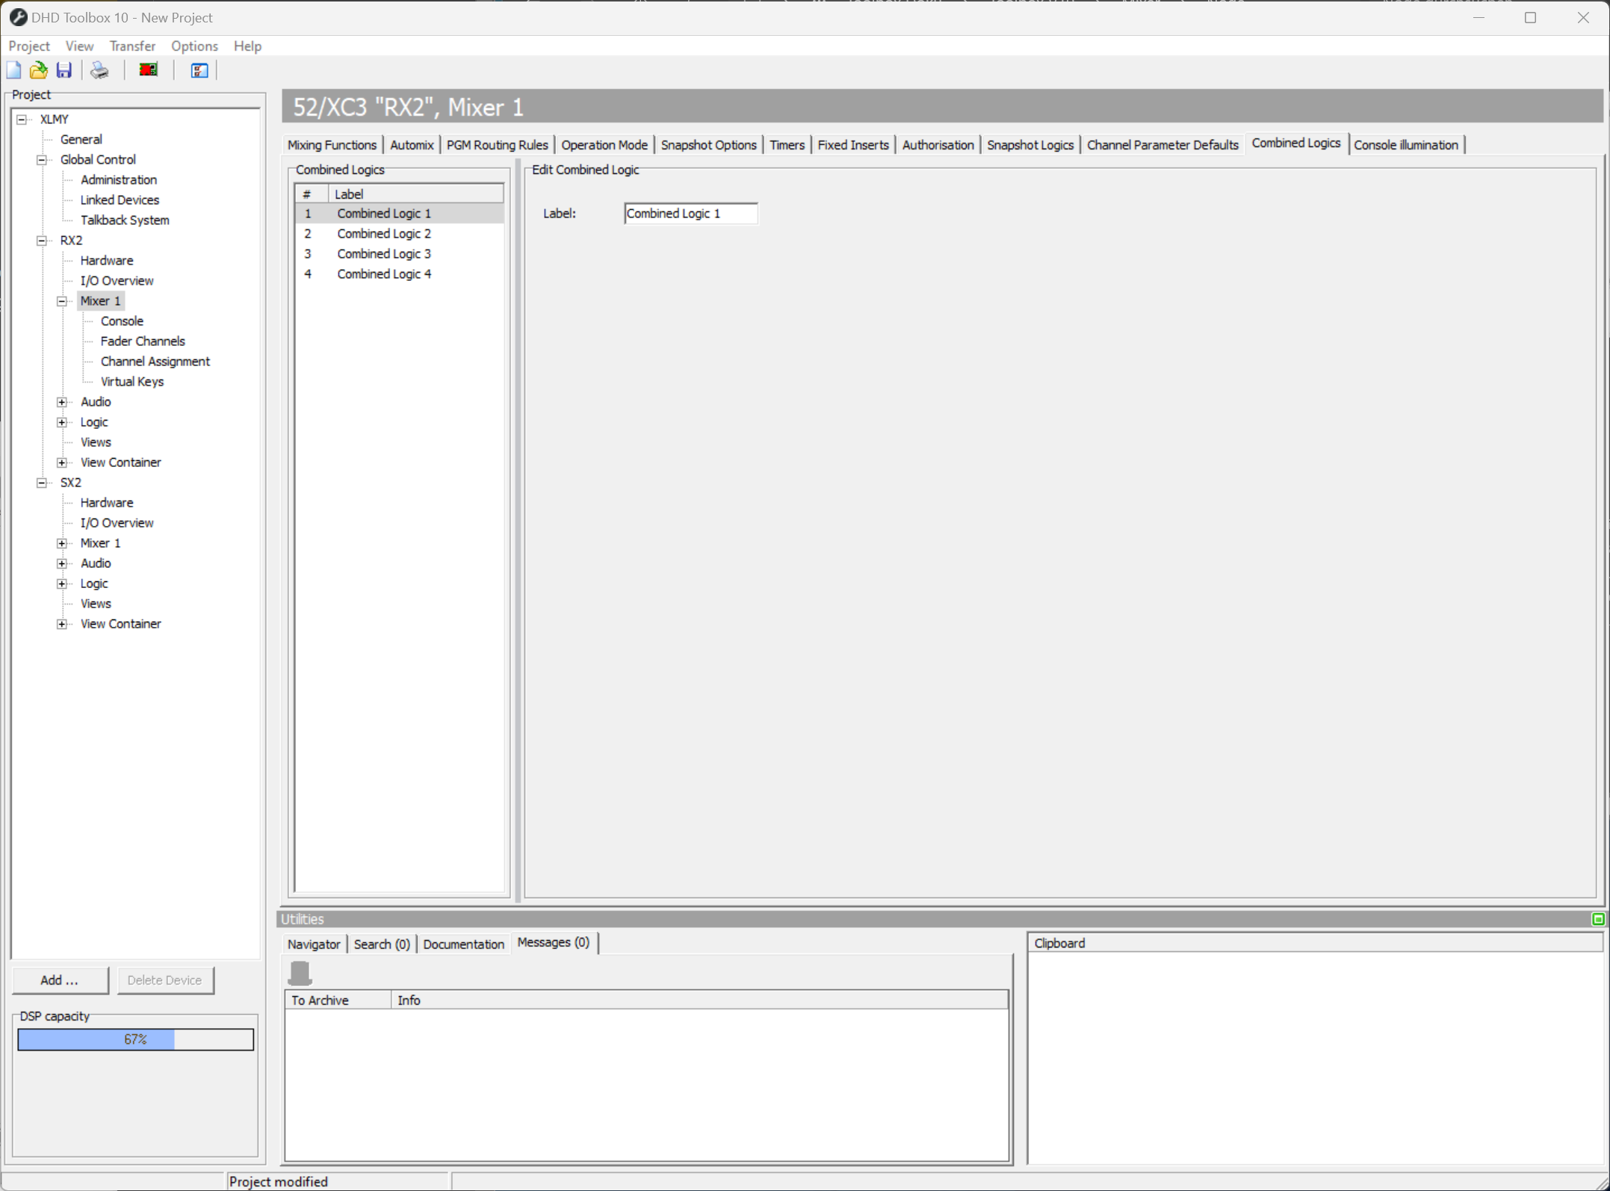
Task: Save the current project
Action: point(64,69)
